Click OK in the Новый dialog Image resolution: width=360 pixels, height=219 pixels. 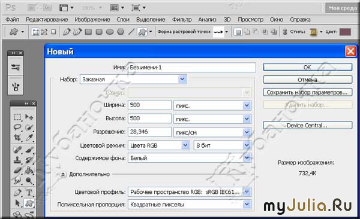[x=307, y=67]
